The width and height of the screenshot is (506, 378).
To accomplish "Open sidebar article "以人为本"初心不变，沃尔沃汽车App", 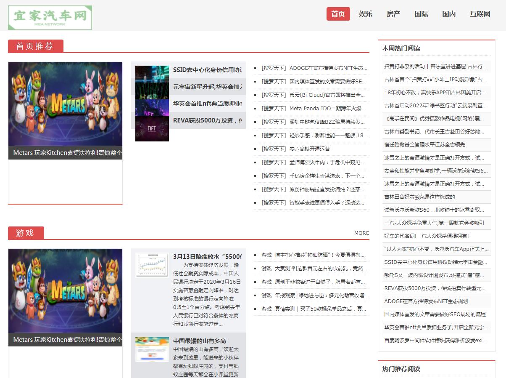I will [436, 249].
